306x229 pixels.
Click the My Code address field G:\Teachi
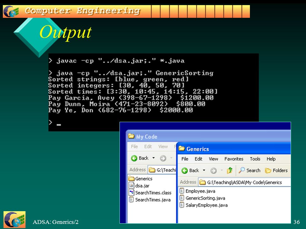point(162,170)
